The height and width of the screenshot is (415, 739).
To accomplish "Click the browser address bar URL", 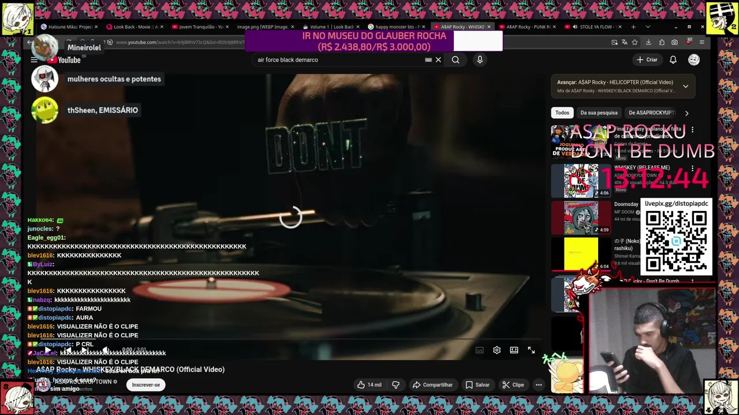I will pos(180,42).
